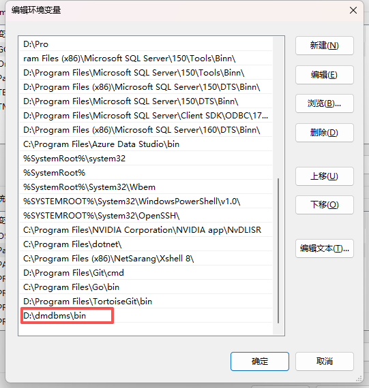Image resolution: width=369 pixels, height=388 pixels.
Task: Click the path list vertical scrollbar
Action: click(x=278, y=250)
